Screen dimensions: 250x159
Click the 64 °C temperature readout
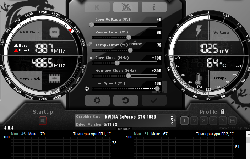point(217,63)
